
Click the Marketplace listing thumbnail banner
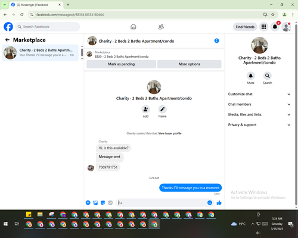pyautogui.click(x=89, y=54)
